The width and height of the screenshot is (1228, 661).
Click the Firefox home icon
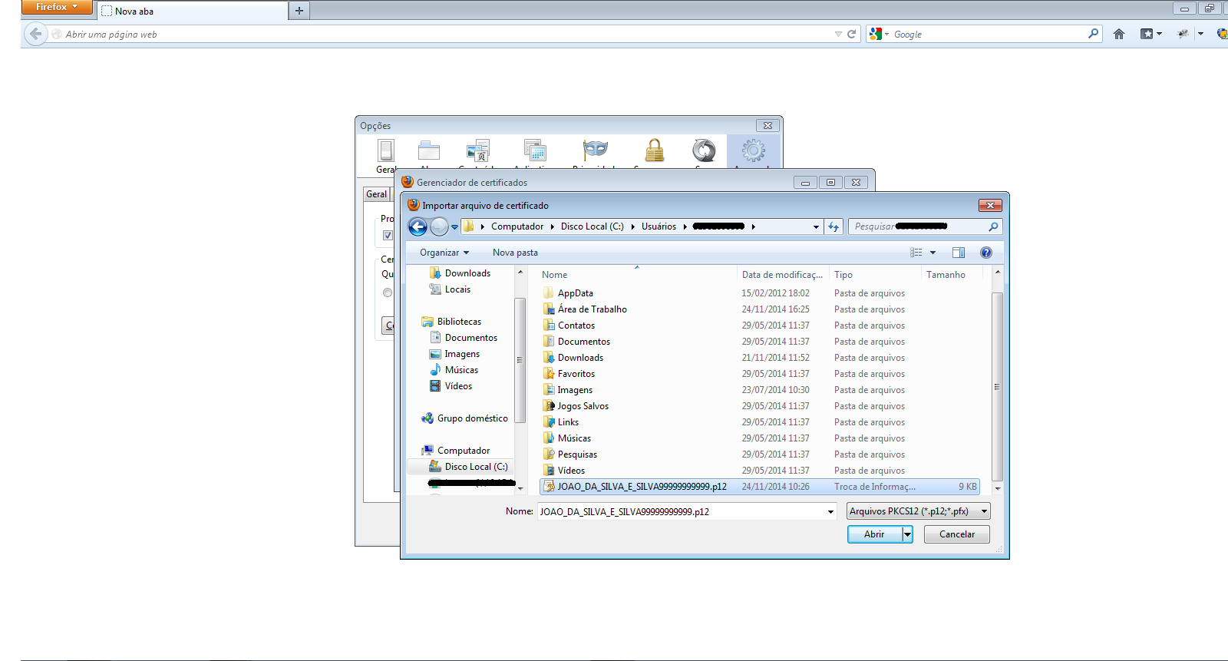pyautogui.click(x=1119, y=34)
